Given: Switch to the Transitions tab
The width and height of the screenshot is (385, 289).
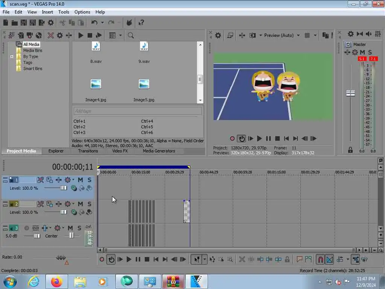Looking at the screenshot, I should (88, 151).
